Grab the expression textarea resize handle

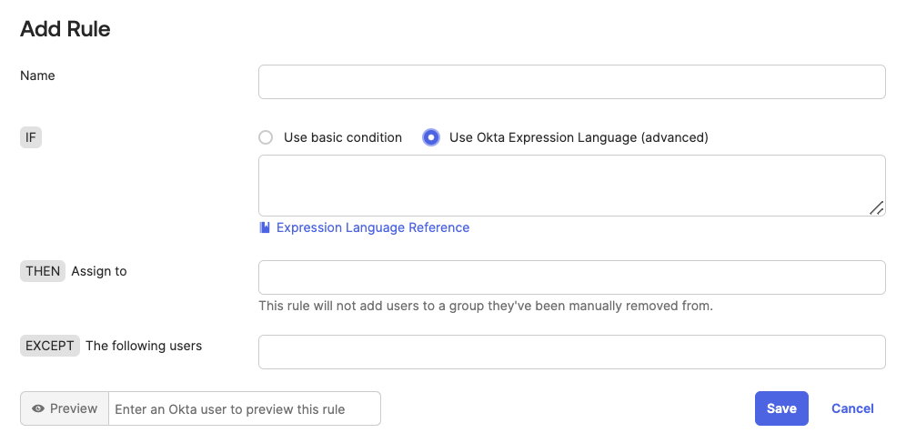876,207
